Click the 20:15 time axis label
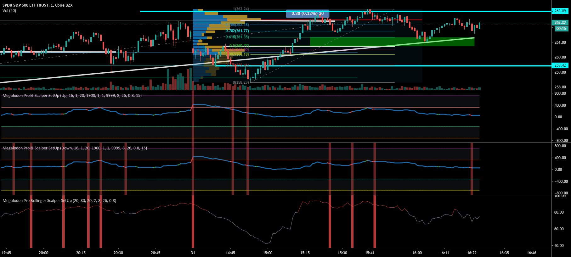The image size is (571, 257). point(81,253)
